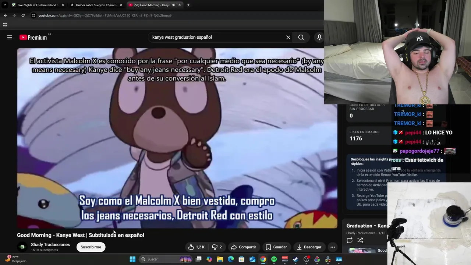
Task: Open Steam from the taskbar
Action: [x=295, y=259]
